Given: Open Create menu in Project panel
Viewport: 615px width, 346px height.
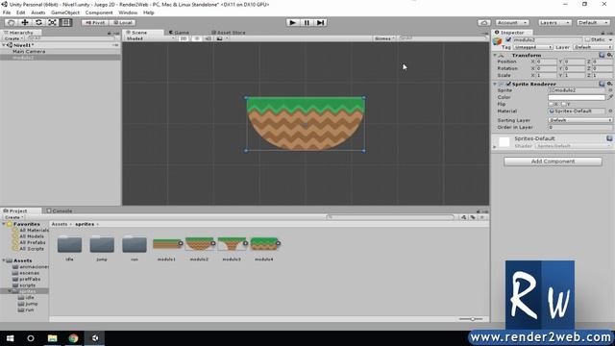Looking at the screenshot, I should [x=13, y=217].
